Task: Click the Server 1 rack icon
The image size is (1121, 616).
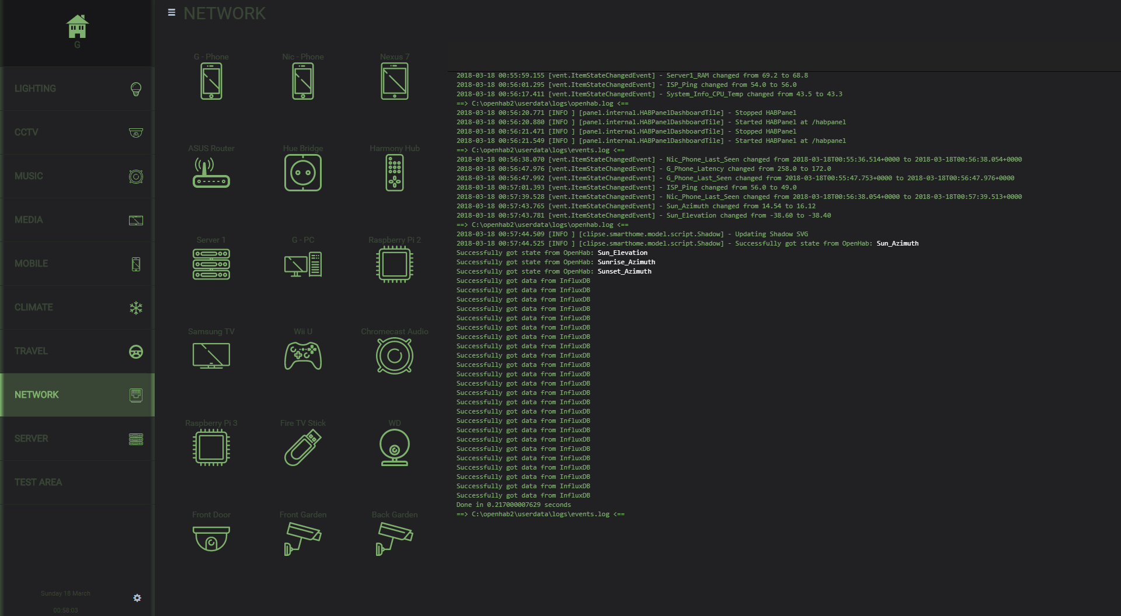Action: 211,264
